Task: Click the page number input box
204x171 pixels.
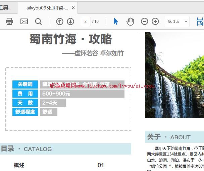Action: click(x=86, y=22)
